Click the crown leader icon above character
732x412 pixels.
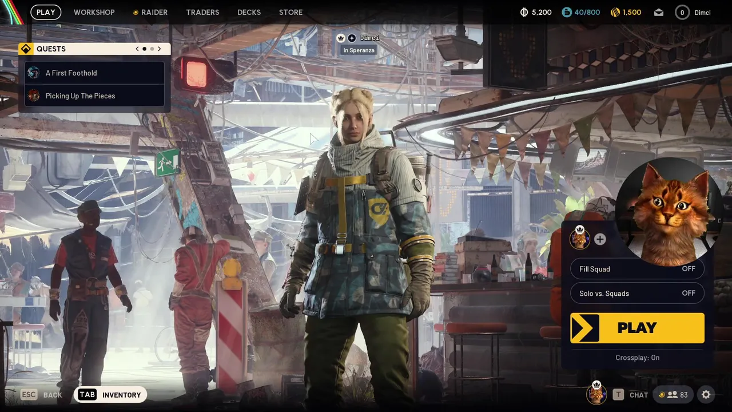341,38
